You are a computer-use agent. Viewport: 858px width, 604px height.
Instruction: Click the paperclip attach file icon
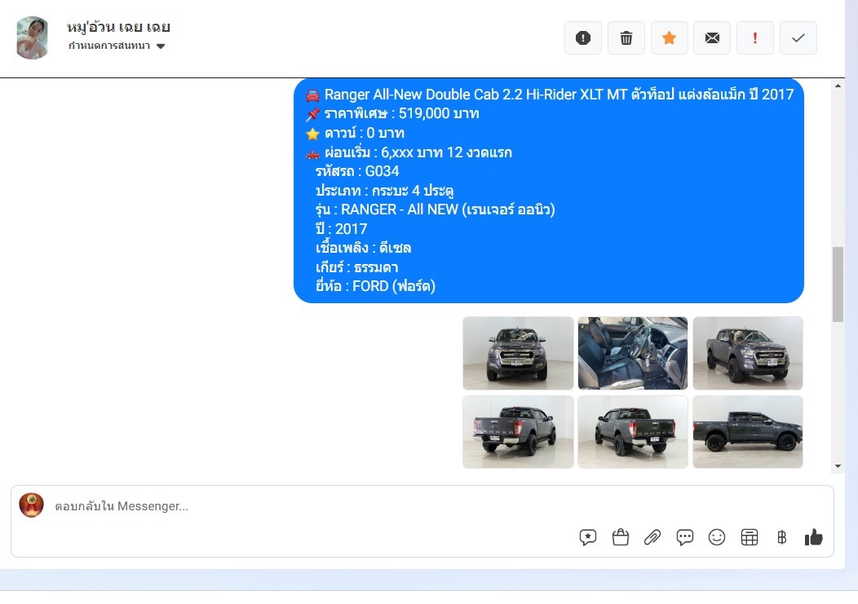click(652, 537)
